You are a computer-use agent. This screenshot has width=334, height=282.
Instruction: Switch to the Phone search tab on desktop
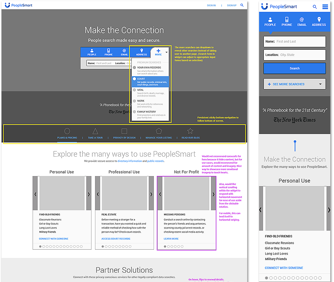[x=108, y=52]
